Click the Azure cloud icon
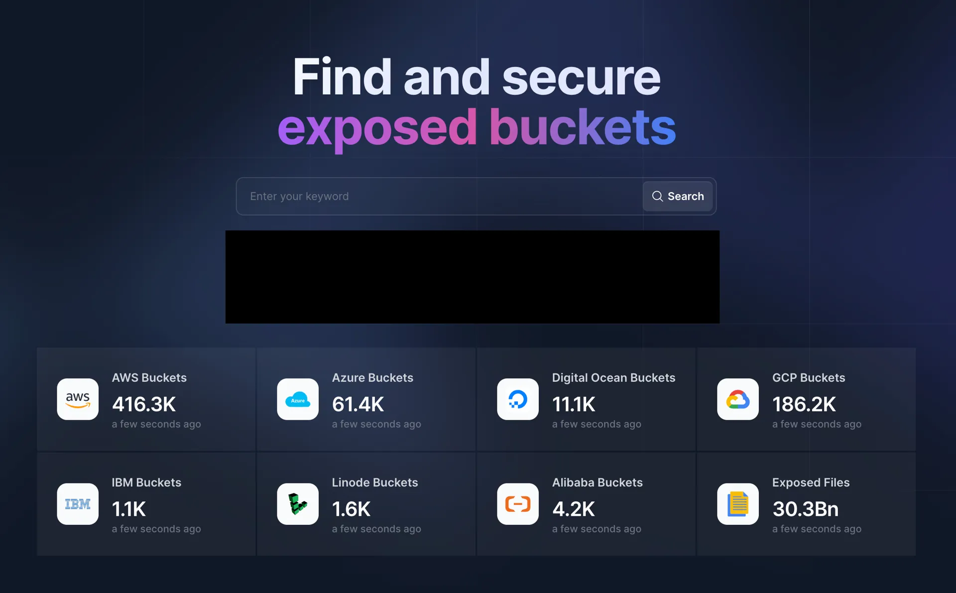 tap(298, 399)
